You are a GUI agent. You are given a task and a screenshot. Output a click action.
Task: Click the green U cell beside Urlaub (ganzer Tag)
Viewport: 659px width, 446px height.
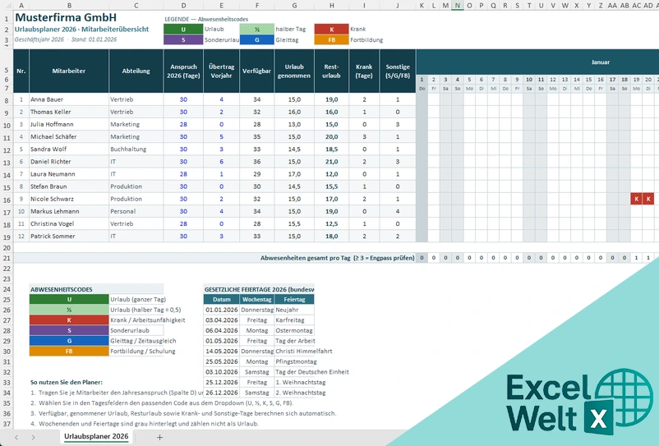click(x=69, y=300)
